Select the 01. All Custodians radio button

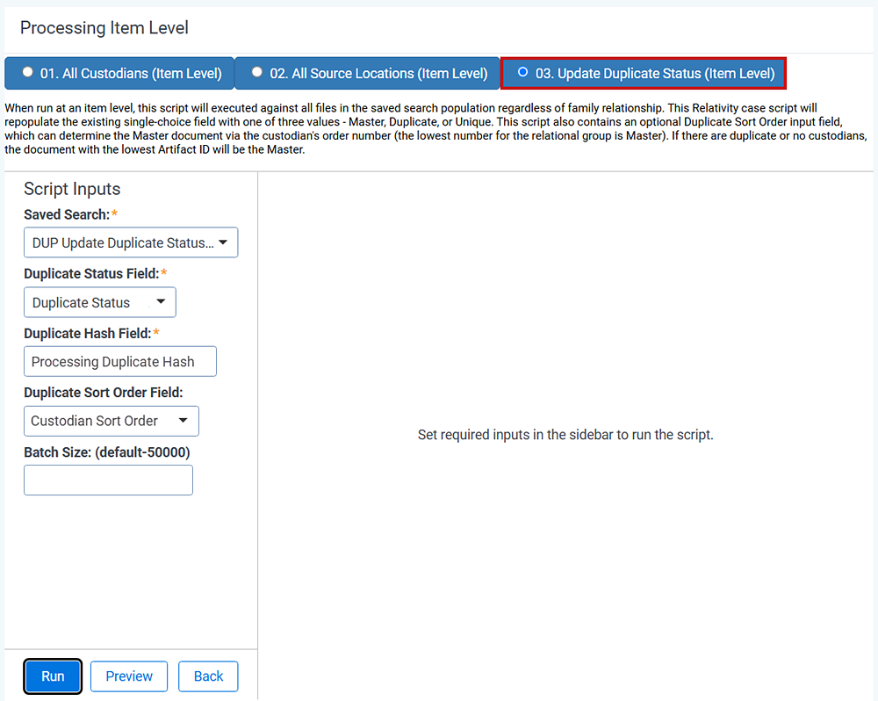coord(27,72)
